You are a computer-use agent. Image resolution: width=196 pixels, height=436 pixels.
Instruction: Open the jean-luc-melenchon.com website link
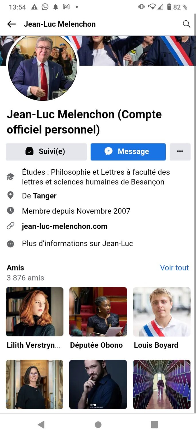click(x=65, y=226)
